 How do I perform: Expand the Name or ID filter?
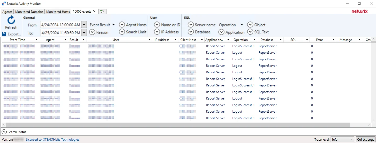157,25
